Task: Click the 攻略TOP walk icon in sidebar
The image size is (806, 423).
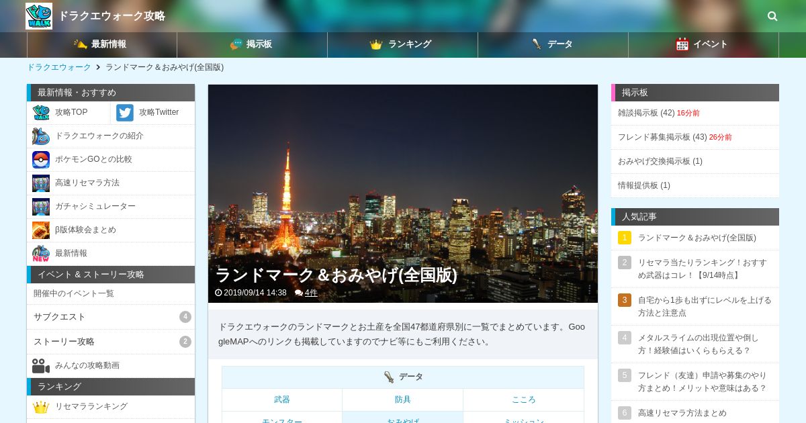Action: [x=41, y=113]
